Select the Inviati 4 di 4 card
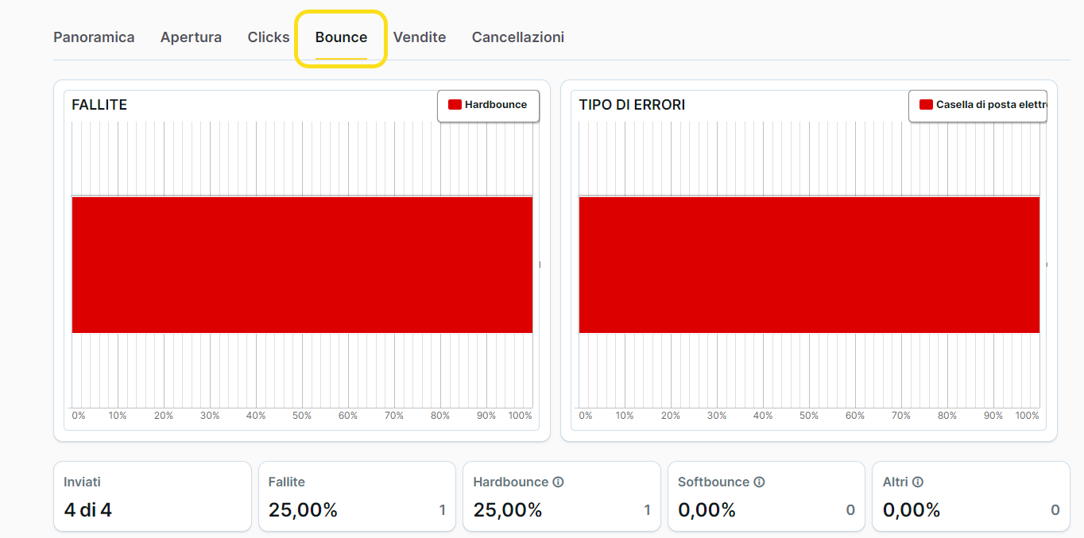This screenshot has width=1084, height=538. pyautogui.click(x=152, y=497)
